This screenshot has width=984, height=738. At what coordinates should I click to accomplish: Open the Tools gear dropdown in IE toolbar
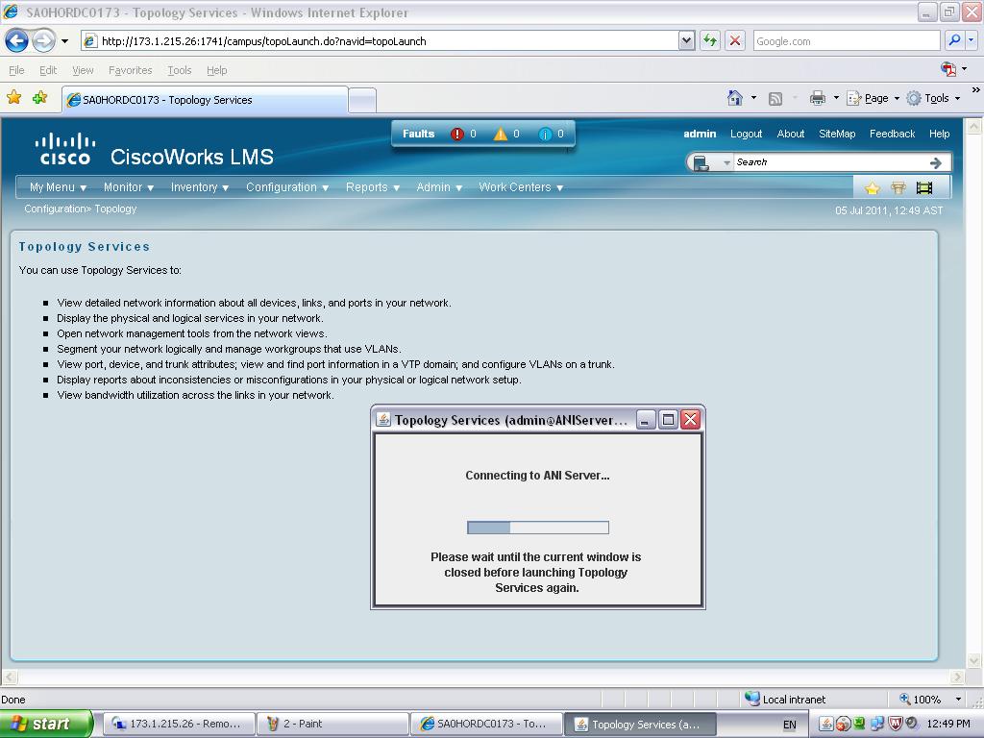click(x=933, y=98)
